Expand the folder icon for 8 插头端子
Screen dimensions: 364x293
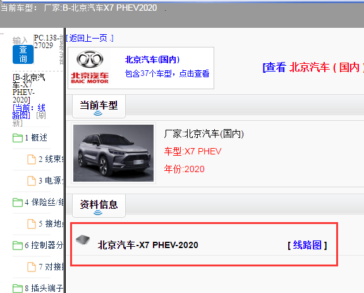pos(18,289)
